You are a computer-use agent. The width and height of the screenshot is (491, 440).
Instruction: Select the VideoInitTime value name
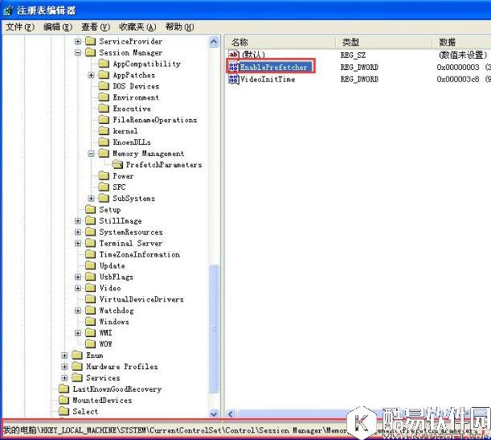pos(268,80)
